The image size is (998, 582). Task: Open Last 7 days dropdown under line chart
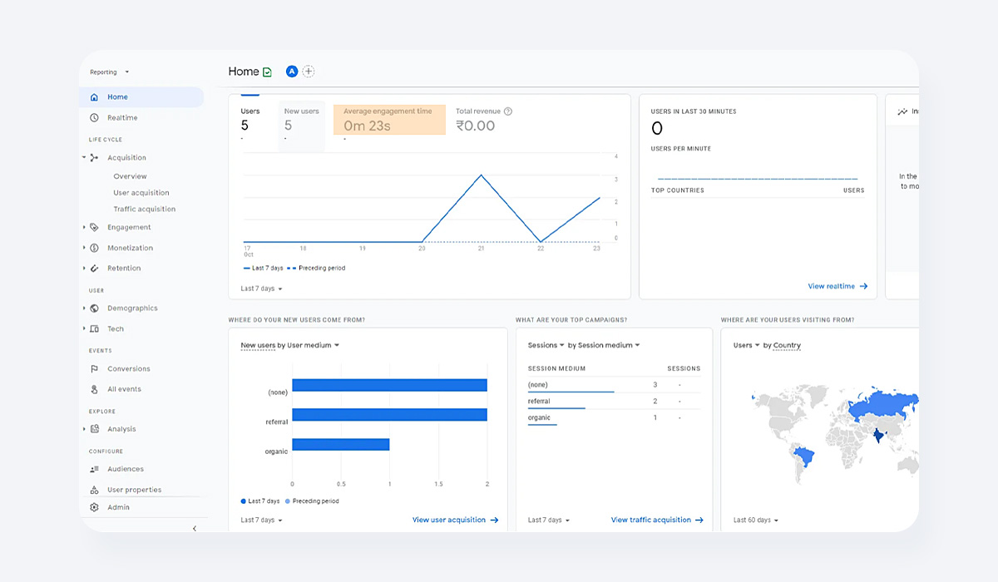[x=262, y=289]
